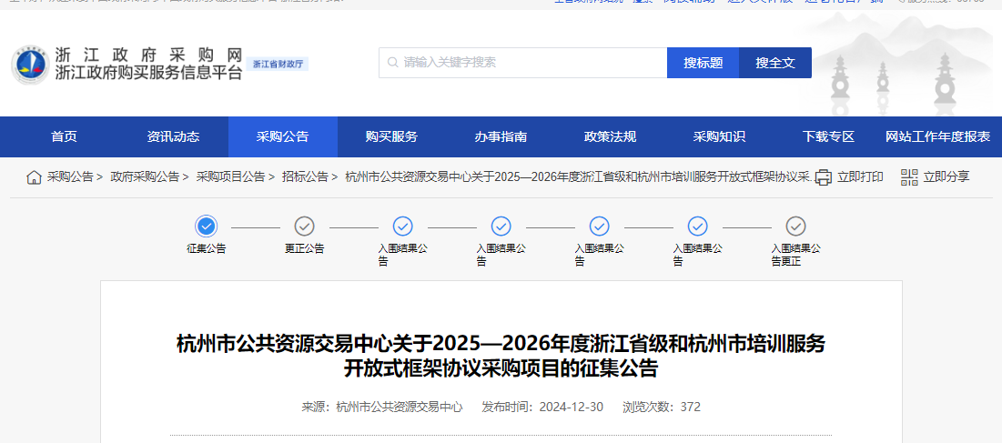This screenshot has width=1002, height=443.
Task: Open 网站工作年度报表 in the navigation bar
Action: pos(937,137)
